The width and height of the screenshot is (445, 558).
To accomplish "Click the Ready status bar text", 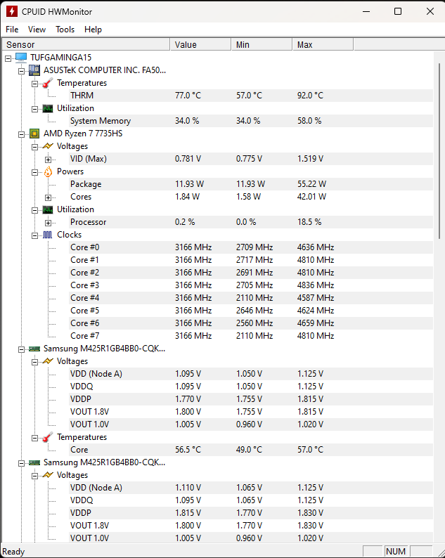I will pos(13,552).
